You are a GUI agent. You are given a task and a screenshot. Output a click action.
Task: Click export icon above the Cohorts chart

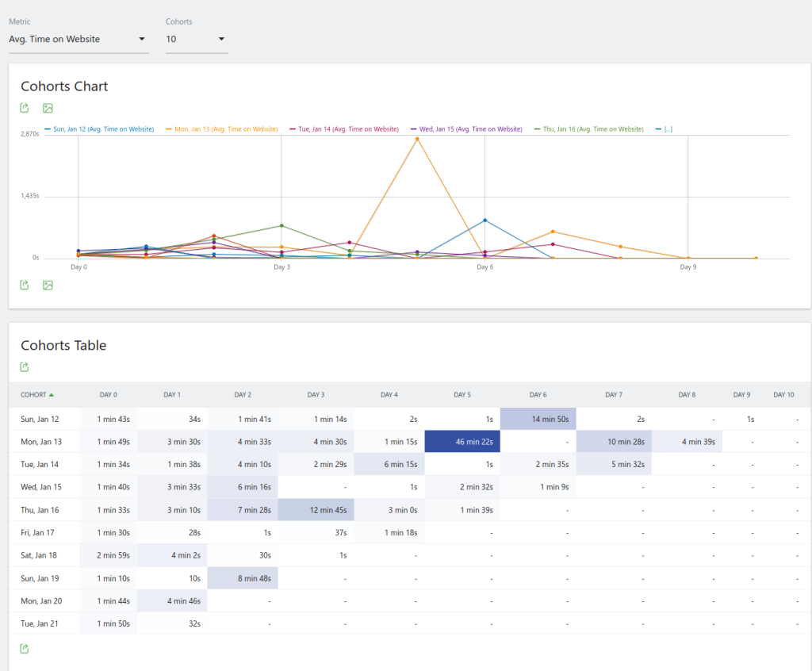pos(25,108)
